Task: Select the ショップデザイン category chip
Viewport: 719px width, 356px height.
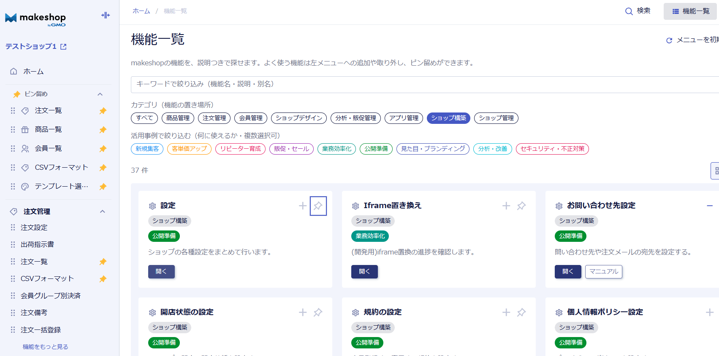Action: pos(299,118)
